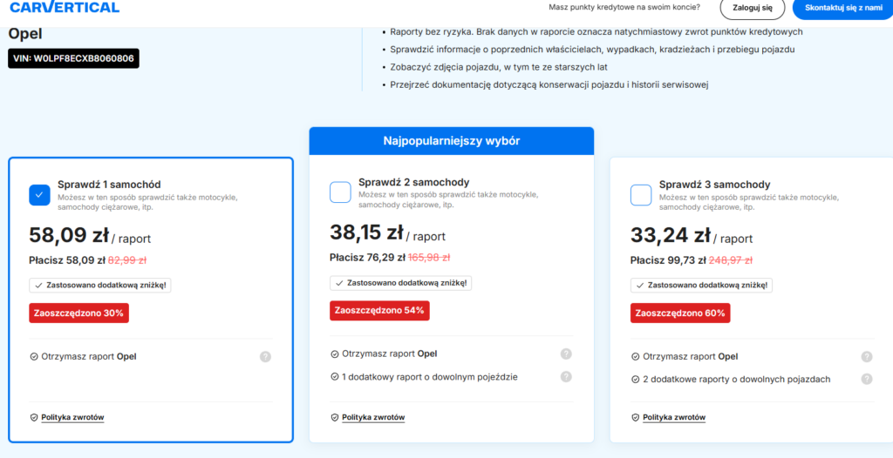Click 'Zaoszczędzono 30%' red badge
Viewport: 893px width, 458px height.
[78, 313]
